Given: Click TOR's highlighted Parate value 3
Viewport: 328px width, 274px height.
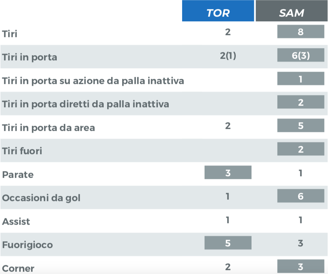Looking at the screenshot, I should pyautogui.click(x=228, y=173).
